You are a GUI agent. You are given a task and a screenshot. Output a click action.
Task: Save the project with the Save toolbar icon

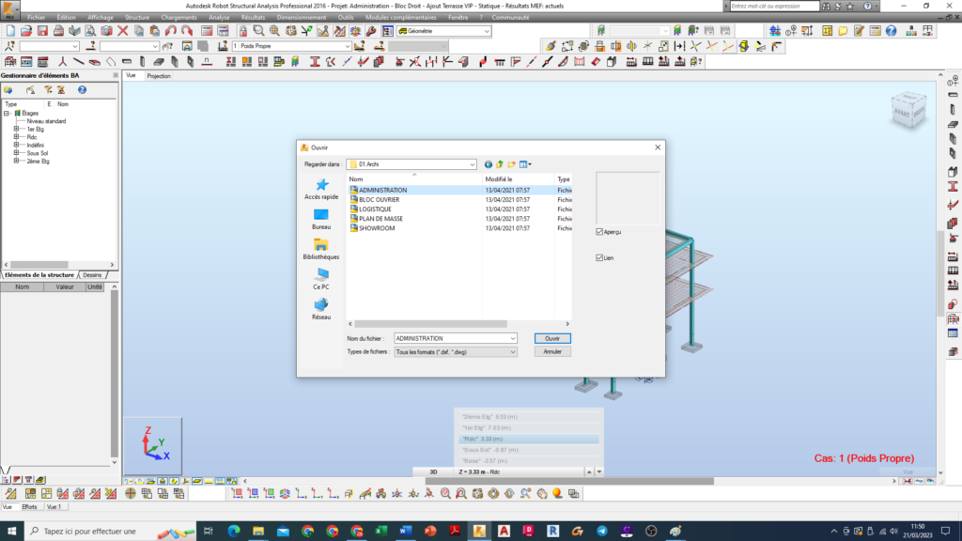pyautogui.click(x=41, y=31)
